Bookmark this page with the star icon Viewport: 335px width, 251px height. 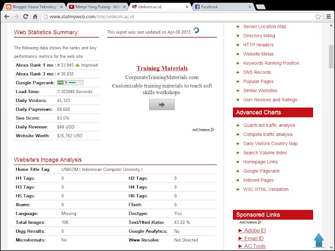318,16
